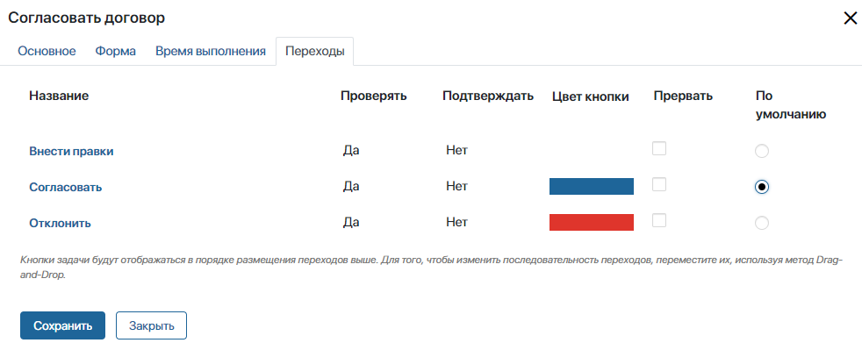Image resolution: width=862 pixels, height=343 pixels.
Task: Toggle Прервать checkbox for Согласовать
Action: (x=659, y=184)
